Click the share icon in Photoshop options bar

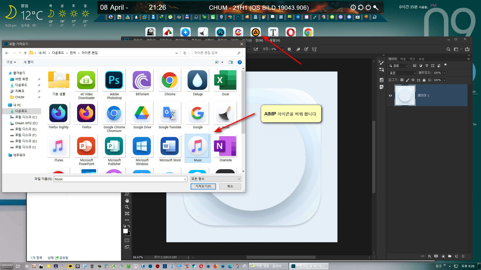point(467,49)
